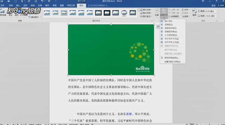Apply the second picture style thumbnail
This screenshot has height=125, width=225.
[55, 13]
